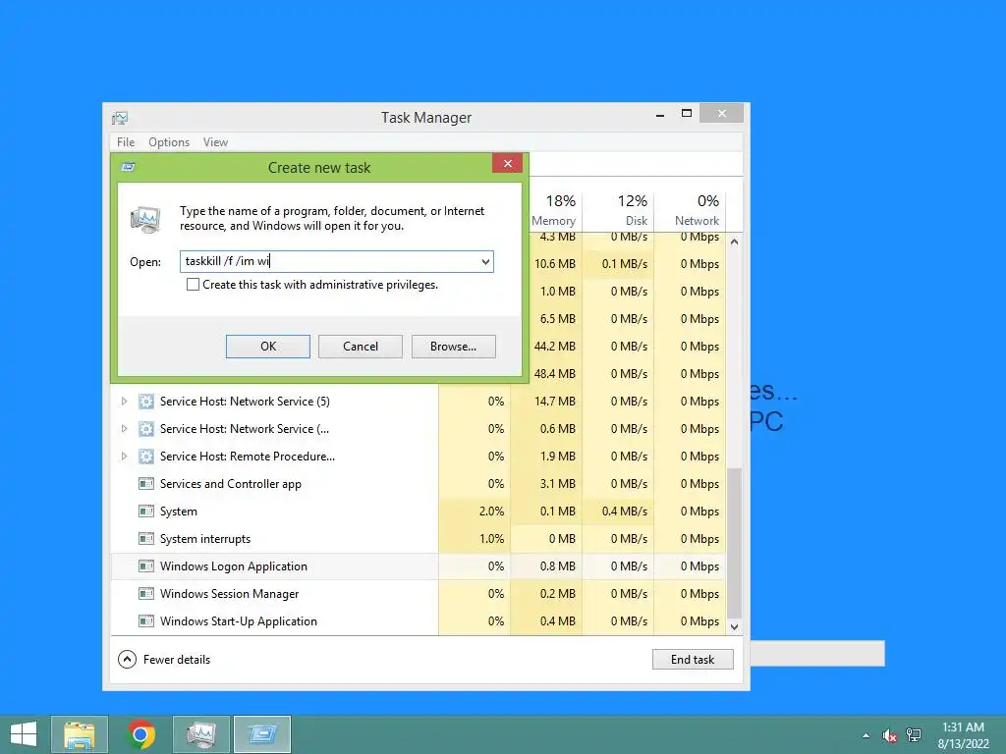The height and width of the screenshot is (754, 1006).
Task: Click the network tray icon
Action: coord(914,735)
